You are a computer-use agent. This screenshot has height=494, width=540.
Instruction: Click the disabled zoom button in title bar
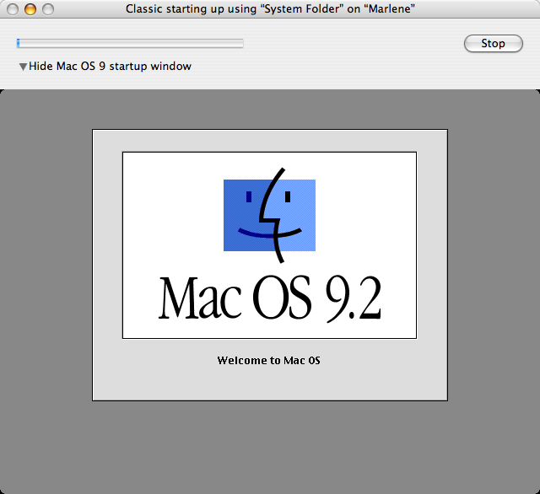(x=48, y=9)
